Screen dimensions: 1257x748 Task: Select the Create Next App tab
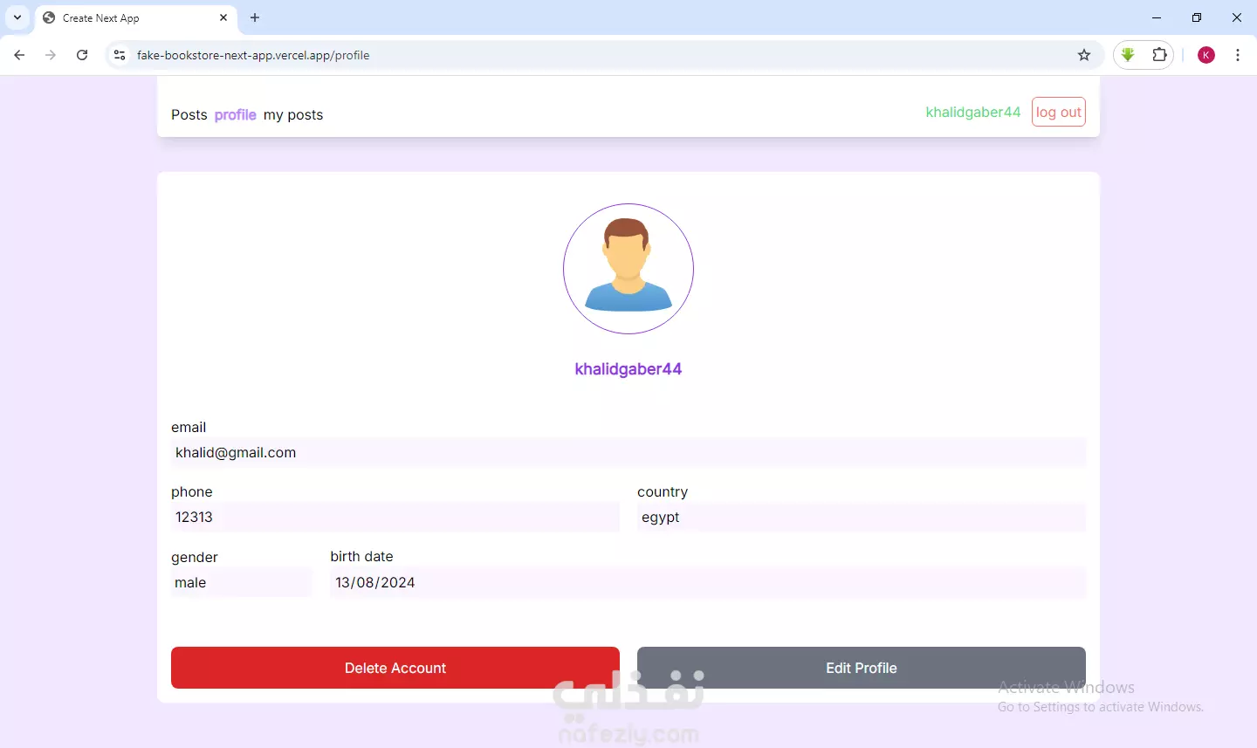(x=135, y=18)
